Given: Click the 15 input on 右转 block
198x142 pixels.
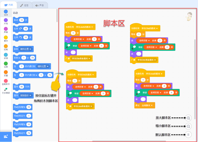Looking at the screenshot, I should [x=26, y=29].
